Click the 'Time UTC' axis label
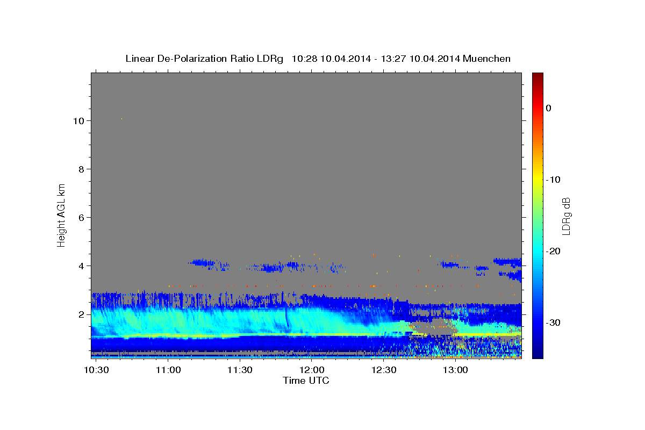645x430 pixels. pos(306,381)
